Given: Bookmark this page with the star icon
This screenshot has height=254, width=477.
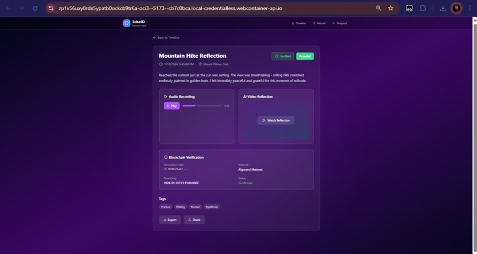Looking at the screenshot, I should 391,8.
